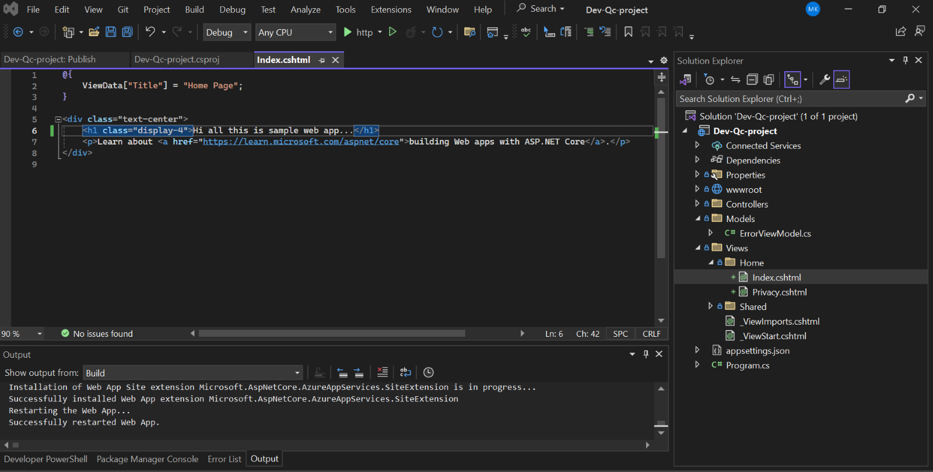Open editor settings gear icon above code
933x472 pixels.
(664, 61)
